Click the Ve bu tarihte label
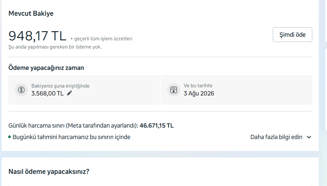 [x=198, y=86]
